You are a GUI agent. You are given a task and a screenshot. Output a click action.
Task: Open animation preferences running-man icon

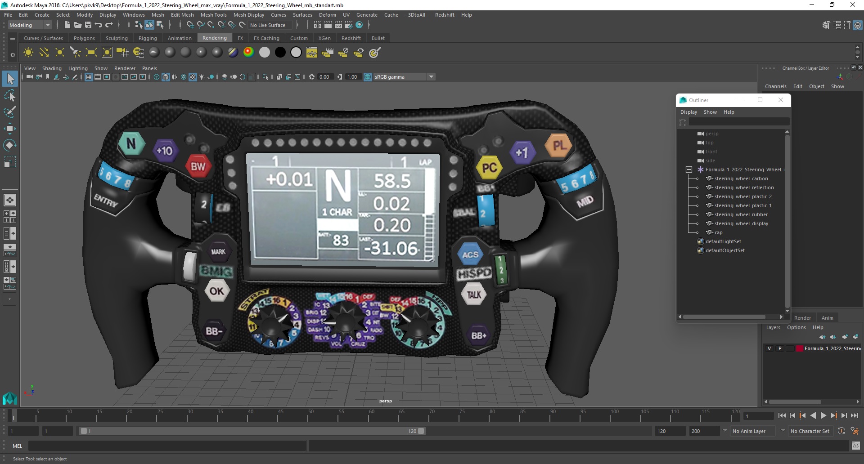(855, 431)
